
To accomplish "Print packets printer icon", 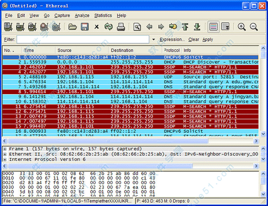I will [121, 27].
